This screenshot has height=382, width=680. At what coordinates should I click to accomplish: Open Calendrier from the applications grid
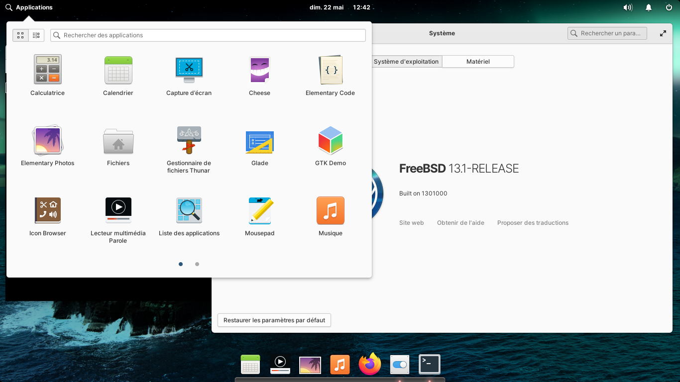(118, 75)
